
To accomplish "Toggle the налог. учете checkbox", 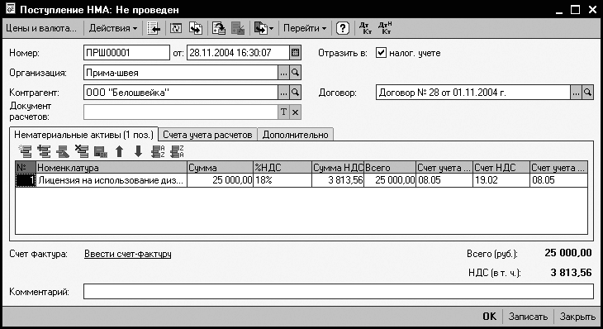I will coord(380,53).
